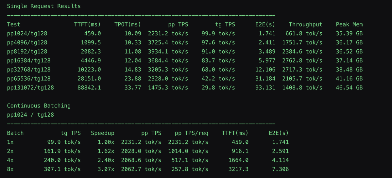This screenshot has width=392, height=178.
Task: Select the '8x' batch row label
Action: (x=10, y=169)
